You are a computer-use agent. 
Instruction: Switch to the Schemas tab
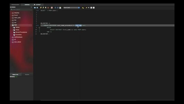[x=27, y=5]
